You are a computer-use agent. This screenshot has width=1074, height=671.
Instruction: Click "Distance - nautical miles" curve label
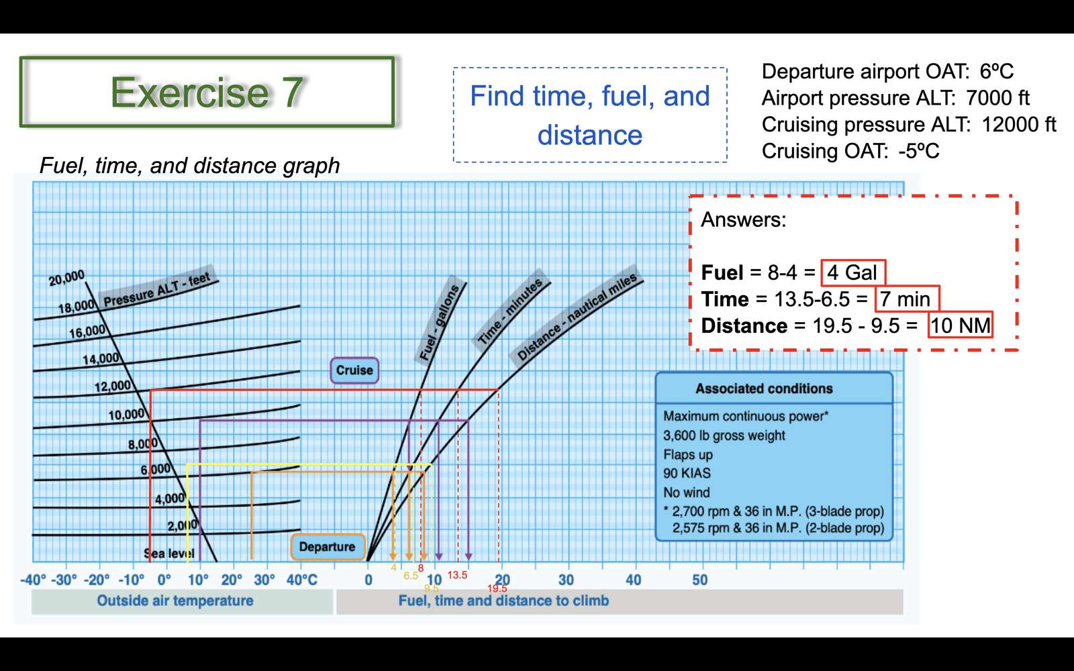[x=577, y=317]
